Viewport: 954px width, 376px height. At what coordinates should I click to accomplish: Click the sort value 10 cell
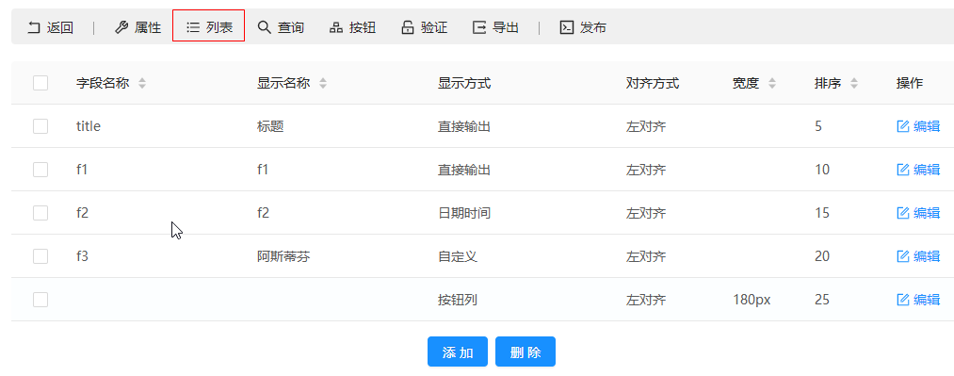point(822,169)
